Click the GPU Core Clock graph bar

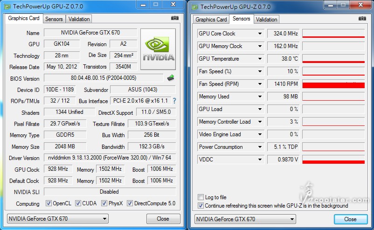click(x=333, y=34)
